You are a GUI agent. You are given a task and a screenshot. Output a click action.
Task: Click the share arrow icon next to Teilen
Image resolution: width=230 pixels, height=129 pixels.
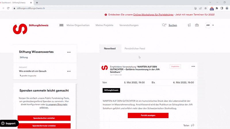[x=193, y=125]
